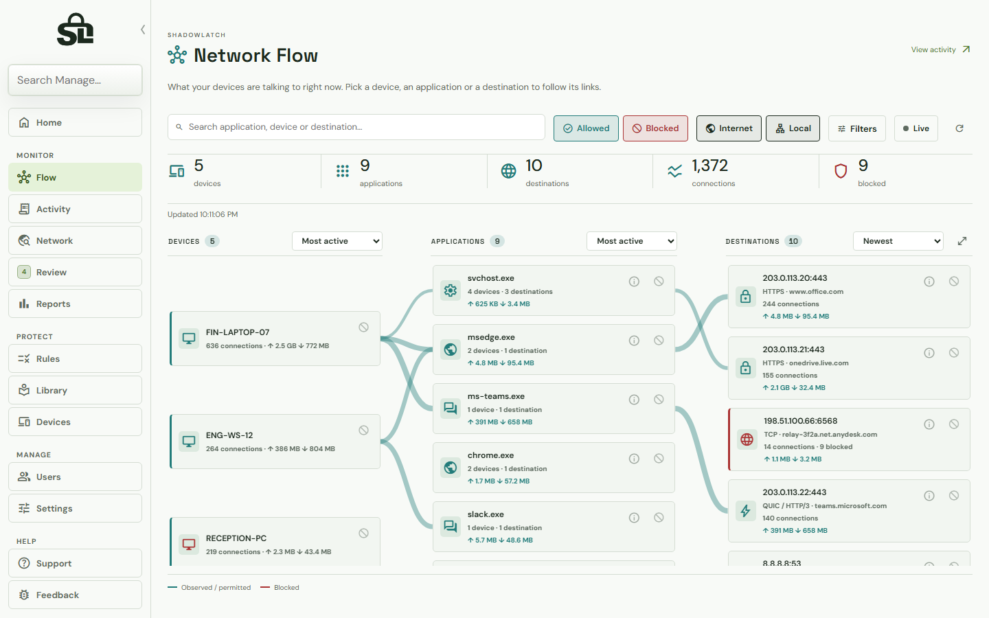Open the Devices sort dropdown
This screenshot has height=618, width=989.
click(337, 241)
